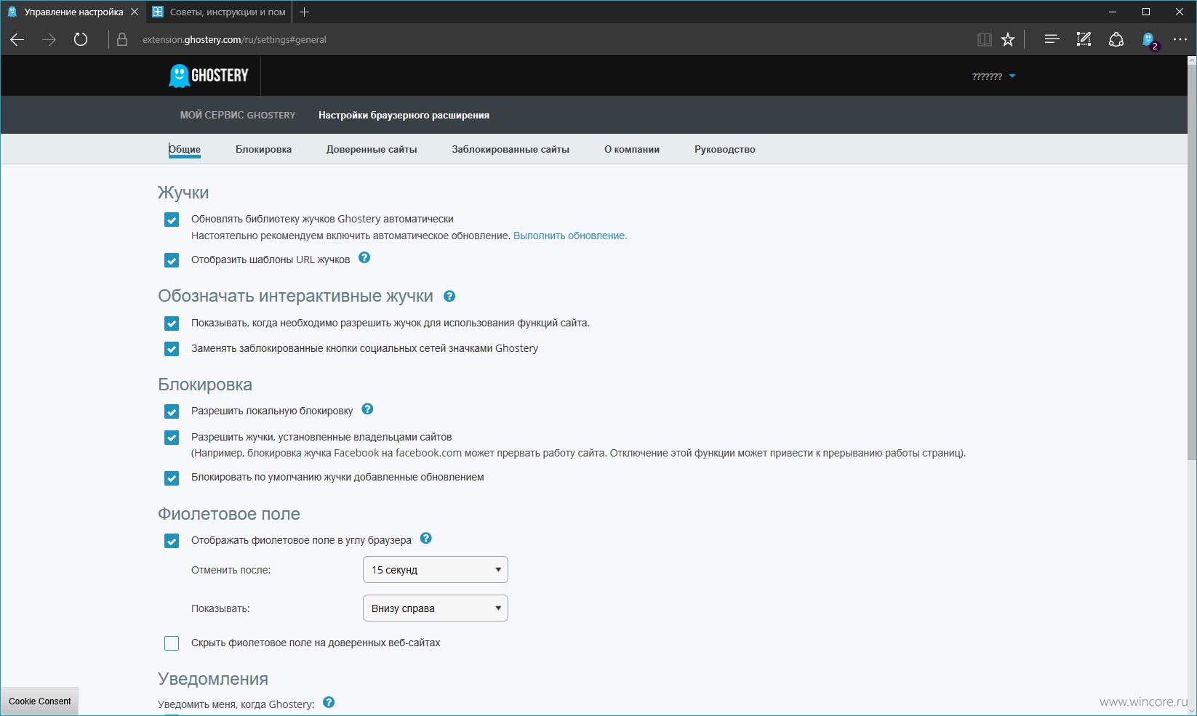Open the 15 секунд dropdown
This screenshot has width=1197, height=716.
(435, 570)
